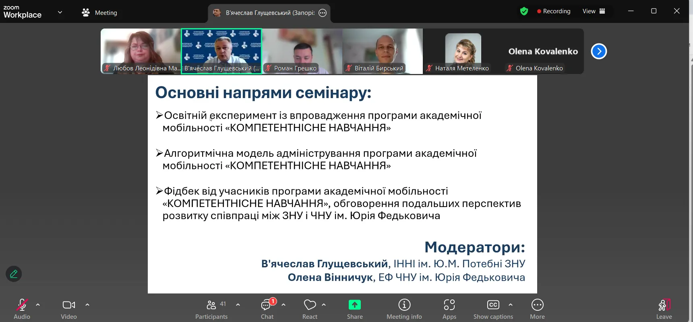Expand audio settings arrow next to Audio
693x322 pixels.
(x=38, y=305)
